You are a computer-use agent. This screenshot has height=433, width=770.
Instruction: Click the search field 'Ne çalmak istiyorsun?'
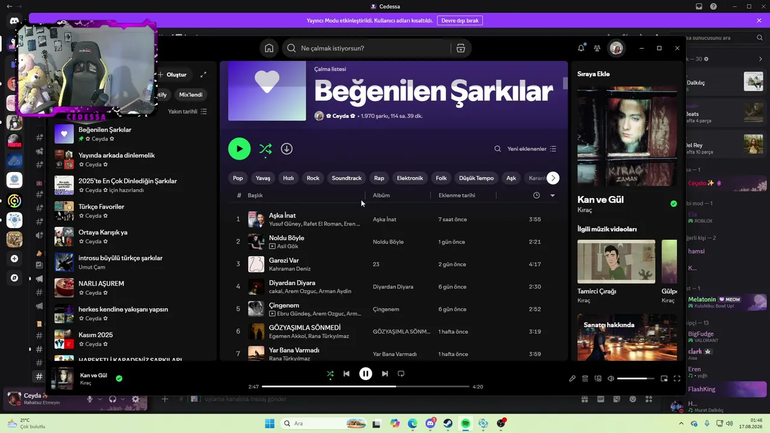pyautogui.click(x=367, y=48)
